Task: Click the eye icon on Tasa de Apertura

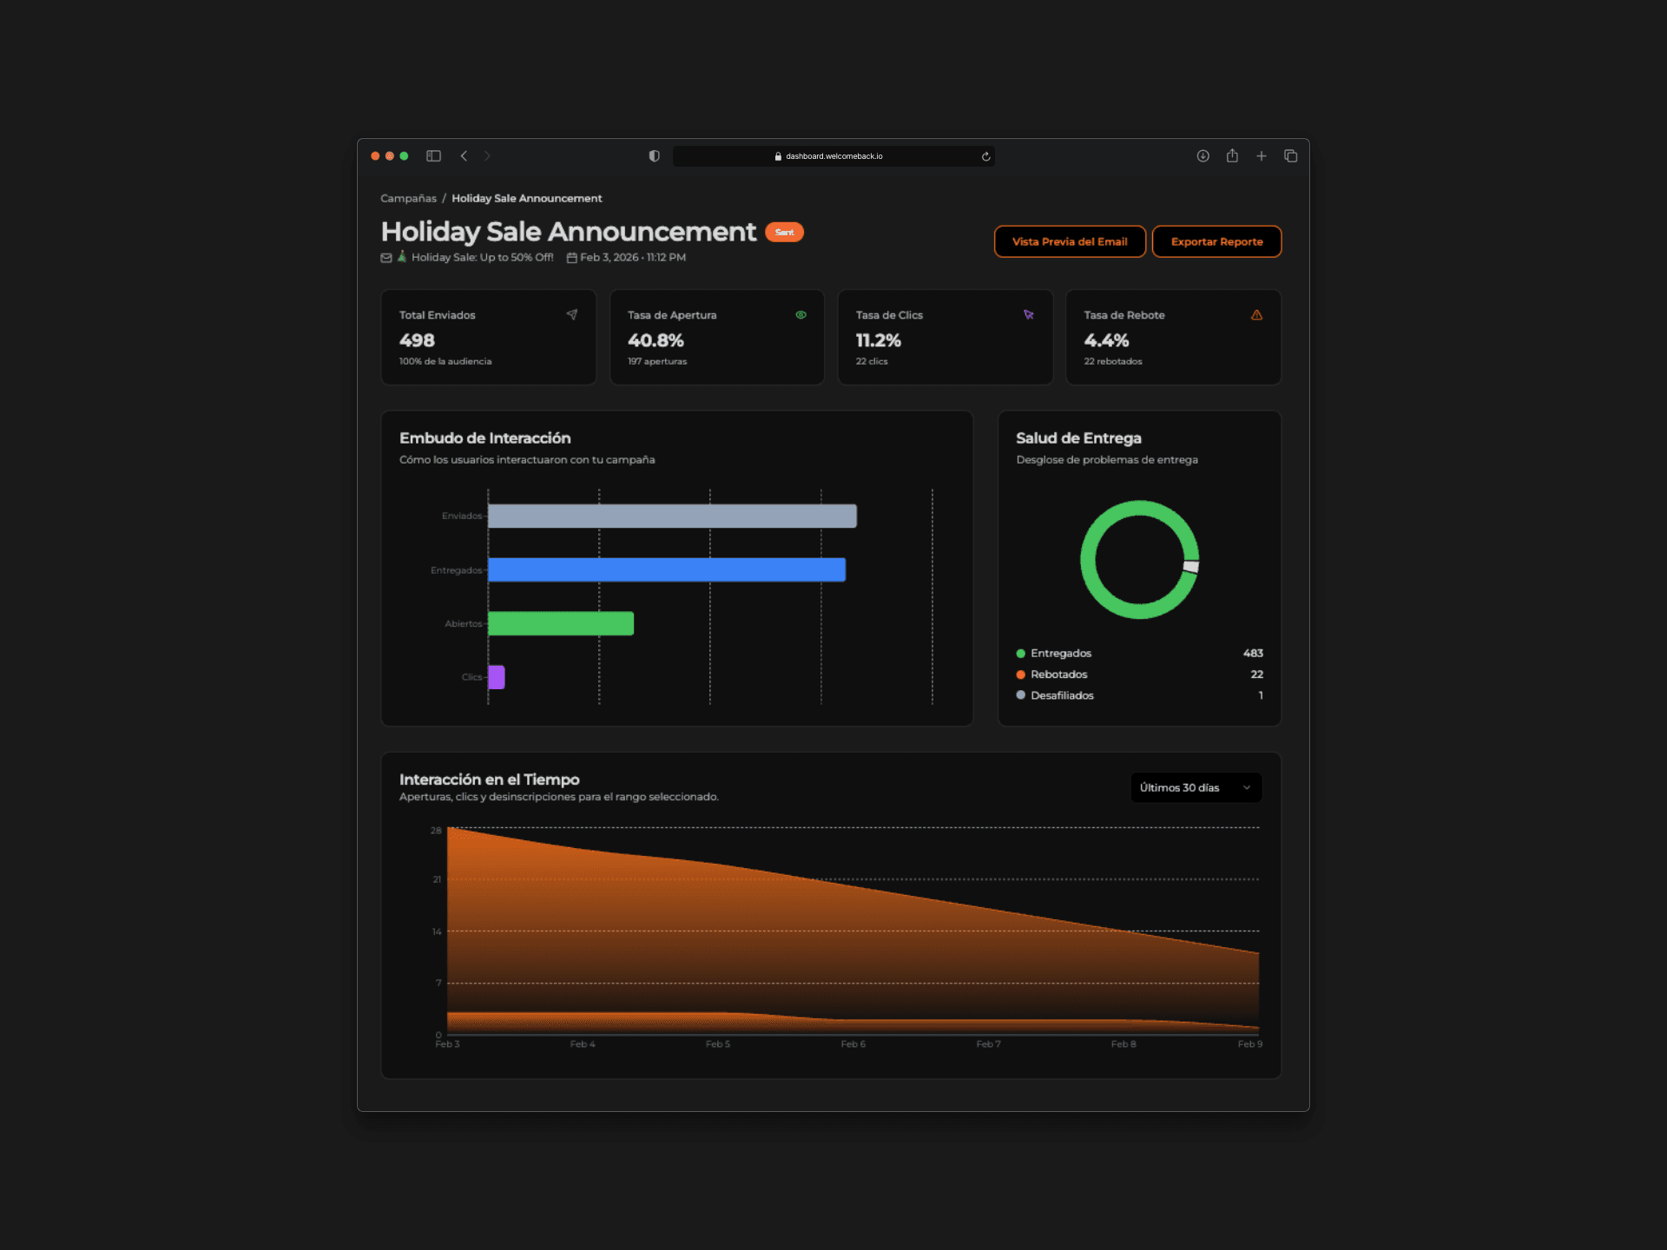Action: click(801, 315)
